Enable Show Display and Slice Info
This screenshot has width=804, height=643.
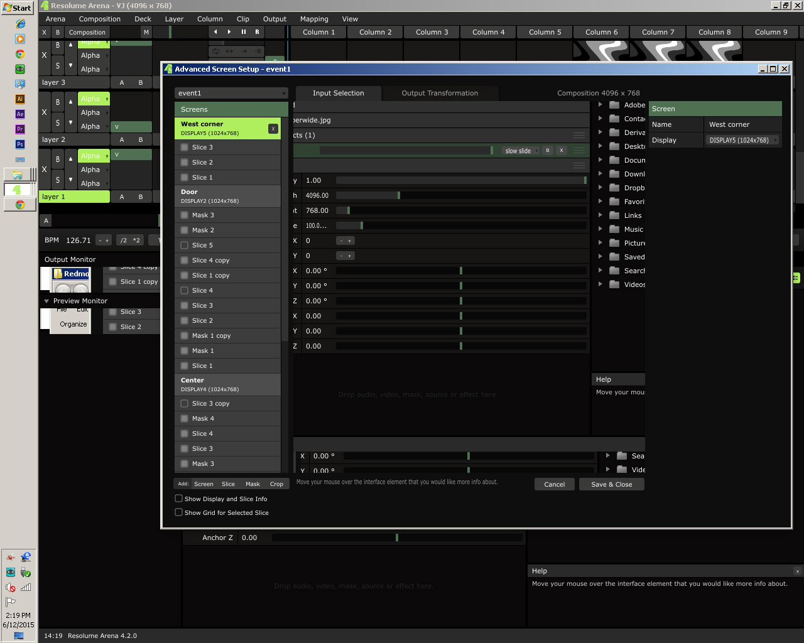(179, 499)
